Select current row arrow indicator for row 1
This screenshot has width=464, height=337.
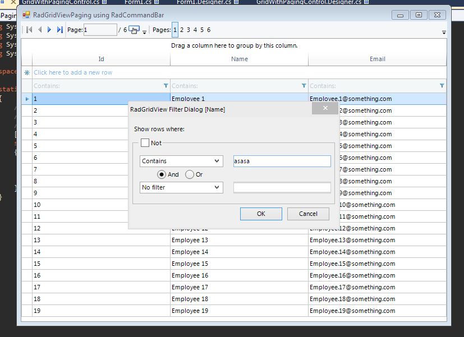tap(27, 99)
